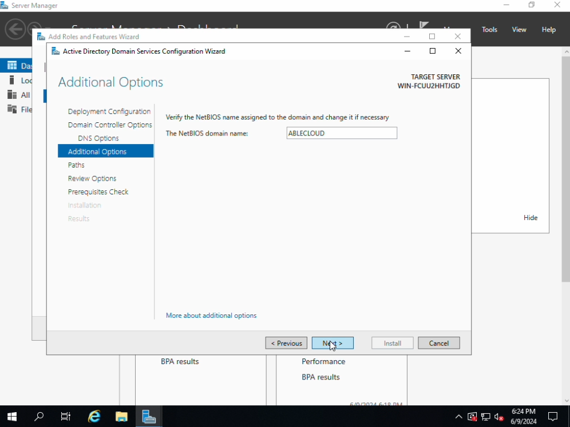Open the Help menu
The height and width of the screenshot is (427, 570).
point(548,30)
